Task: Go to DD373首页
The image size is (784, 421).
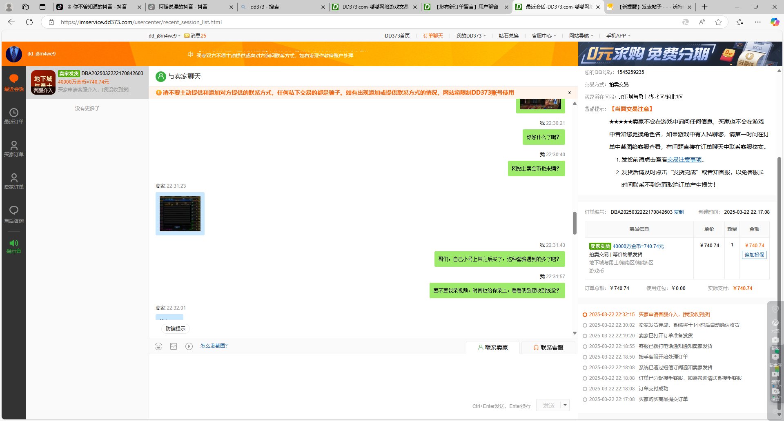Action: 397,36
